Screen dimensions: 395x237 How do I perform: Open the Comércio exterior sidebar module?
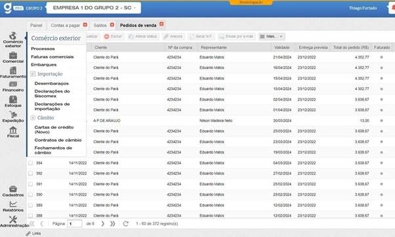tap(13, 39)
